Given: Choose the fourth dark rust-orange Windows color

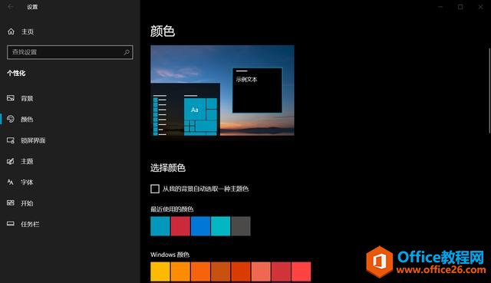Looking at the screenshot, I should pos(220,271).
